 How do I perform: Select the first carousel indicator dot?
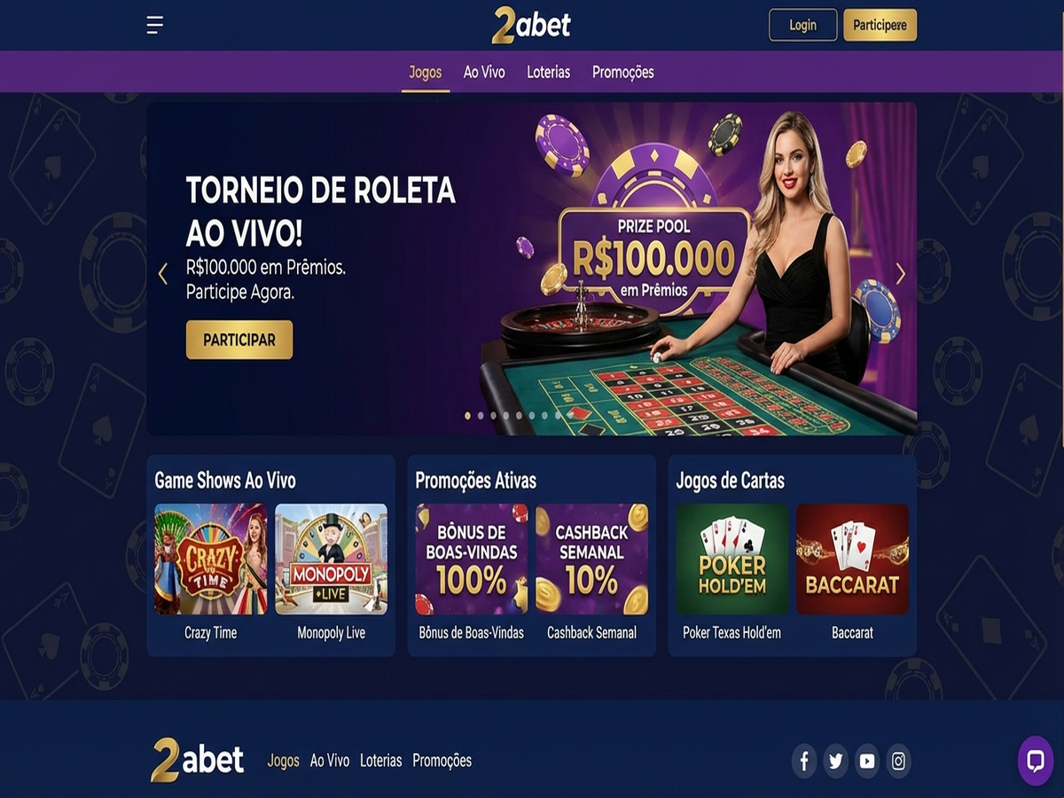coord(468,415)
